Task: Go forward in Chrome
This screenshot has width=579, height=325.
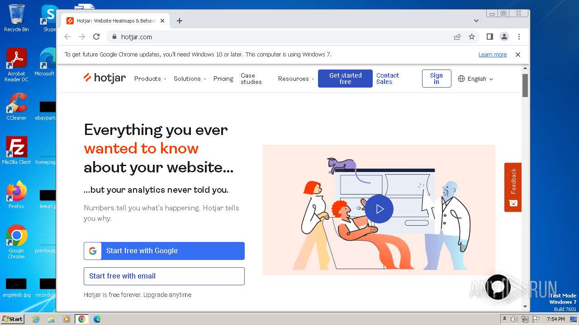Action: coord(82,37)
